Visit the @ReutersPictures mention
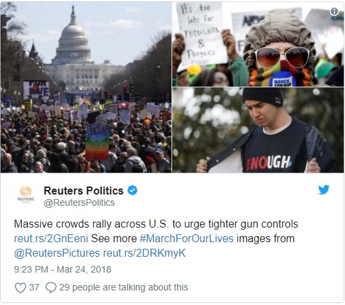345x305 pixels. (x=57, y=253)
